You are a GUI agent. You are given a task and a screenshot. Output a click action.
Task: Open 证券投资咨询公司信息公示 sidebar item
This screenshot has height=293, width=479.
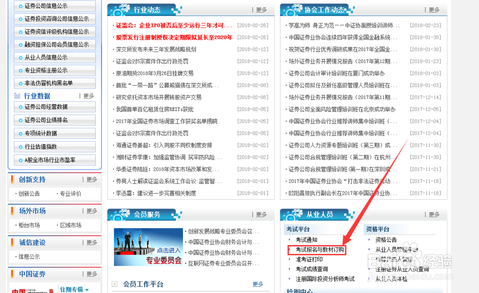(x=55, y=19)
